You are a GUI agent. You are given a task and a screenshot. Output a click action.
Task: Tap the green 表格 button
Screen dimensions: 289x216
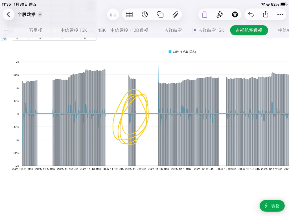(272, 206)
